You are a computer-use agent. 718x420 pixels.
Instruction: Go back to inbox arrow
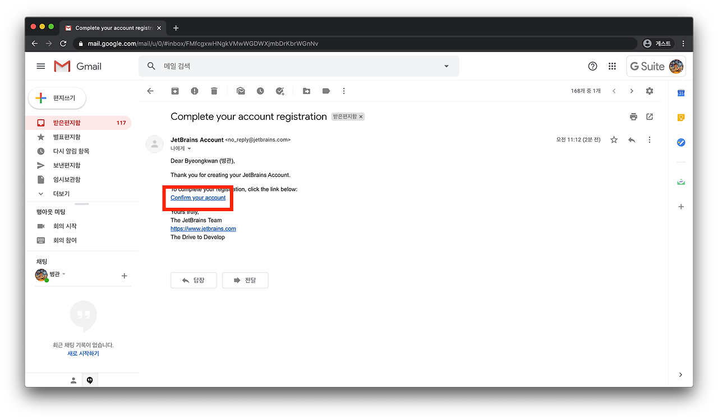(x=150, y=91)
